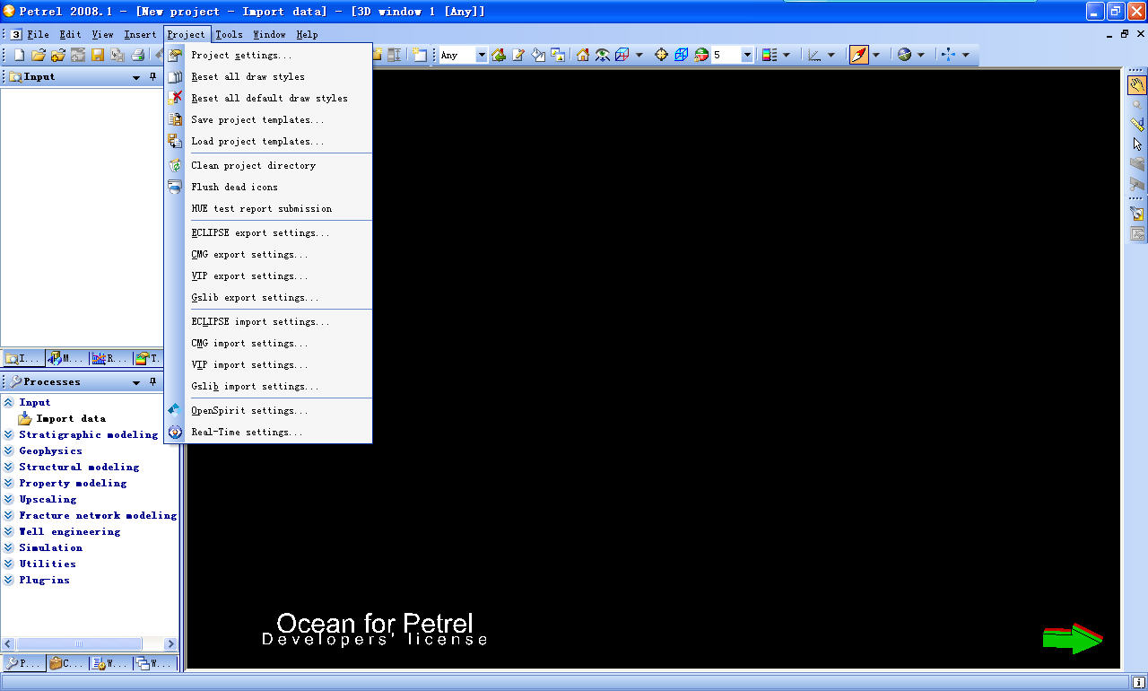Open the File menu

[x=38, y=34]
